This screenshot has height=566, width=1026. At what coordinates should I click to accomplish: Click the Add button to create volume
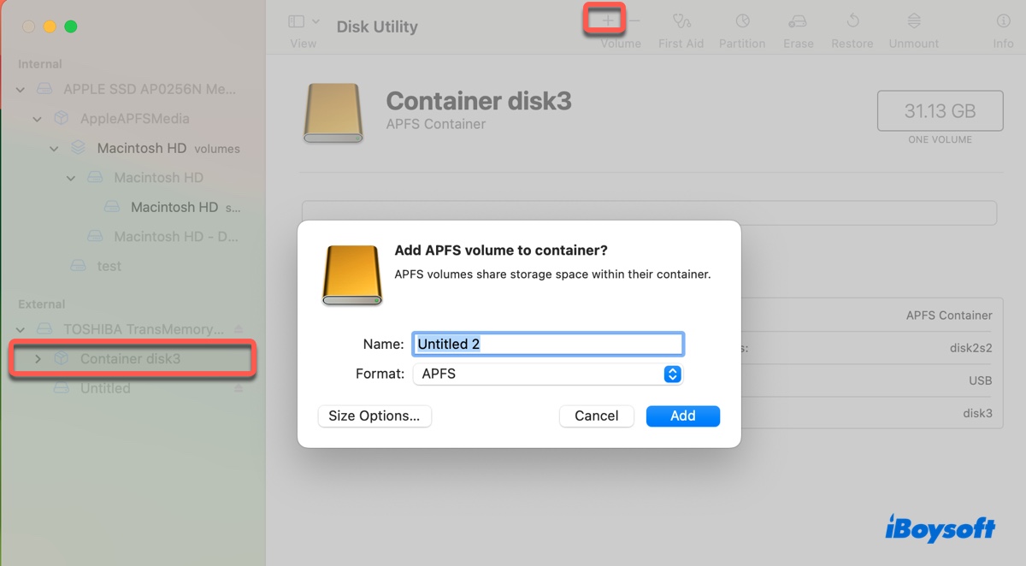(682, 416)
